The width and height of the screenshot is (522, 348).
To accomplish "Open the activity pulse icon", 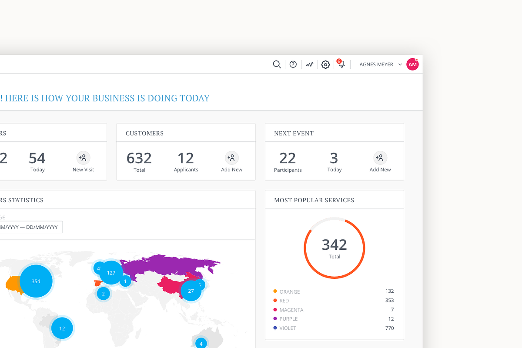I will tap(309, 64).
